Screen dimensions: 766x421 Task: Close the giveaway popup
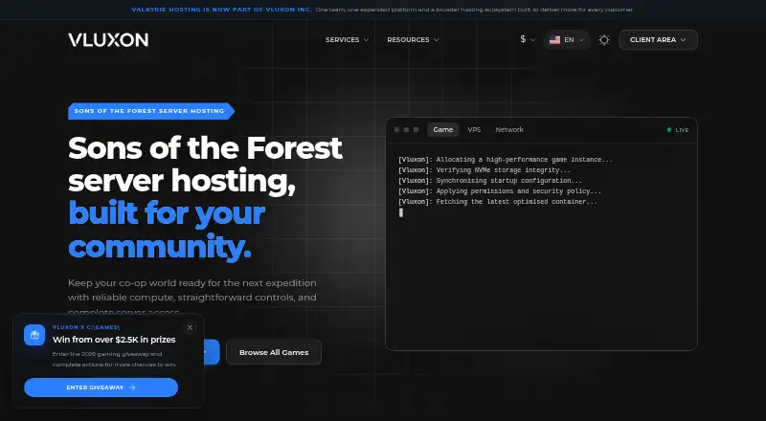190,328
